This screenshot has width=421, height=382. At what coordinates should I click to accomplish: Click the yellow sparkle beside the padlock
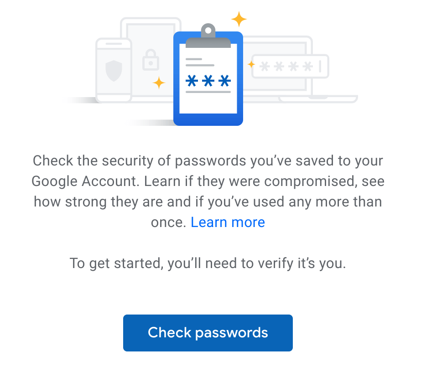point(159,83)
